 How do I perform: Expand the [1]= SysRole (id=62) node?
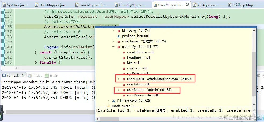pos(108,101)
